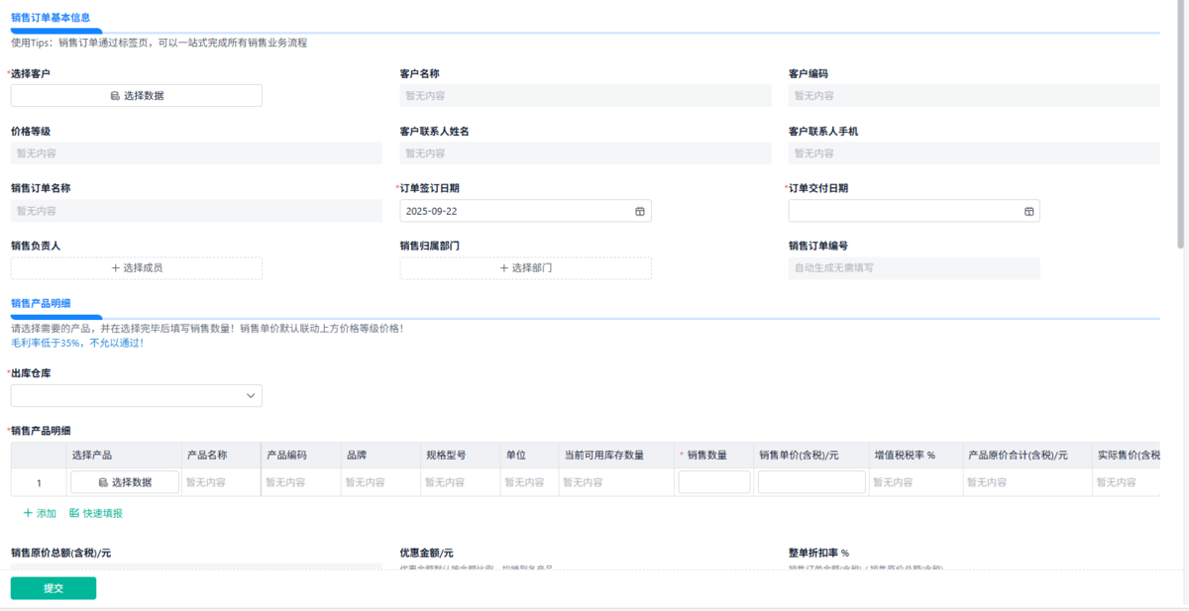Click the 价格等级 field
Image resolution: width=1189 pixels, height=611 pixels.
coord(196,153)
